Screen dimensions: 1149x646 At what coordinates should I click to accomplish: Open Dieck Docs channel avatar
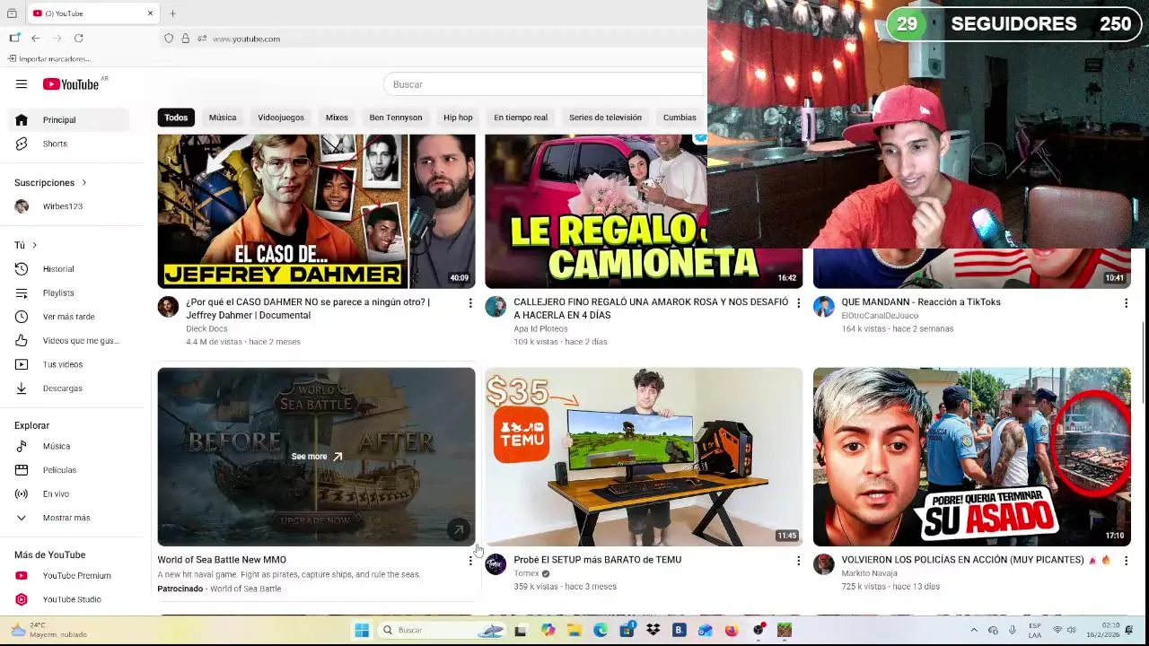coord(168,307)
